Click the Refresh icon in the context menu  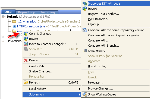click(x=26, y=82)
